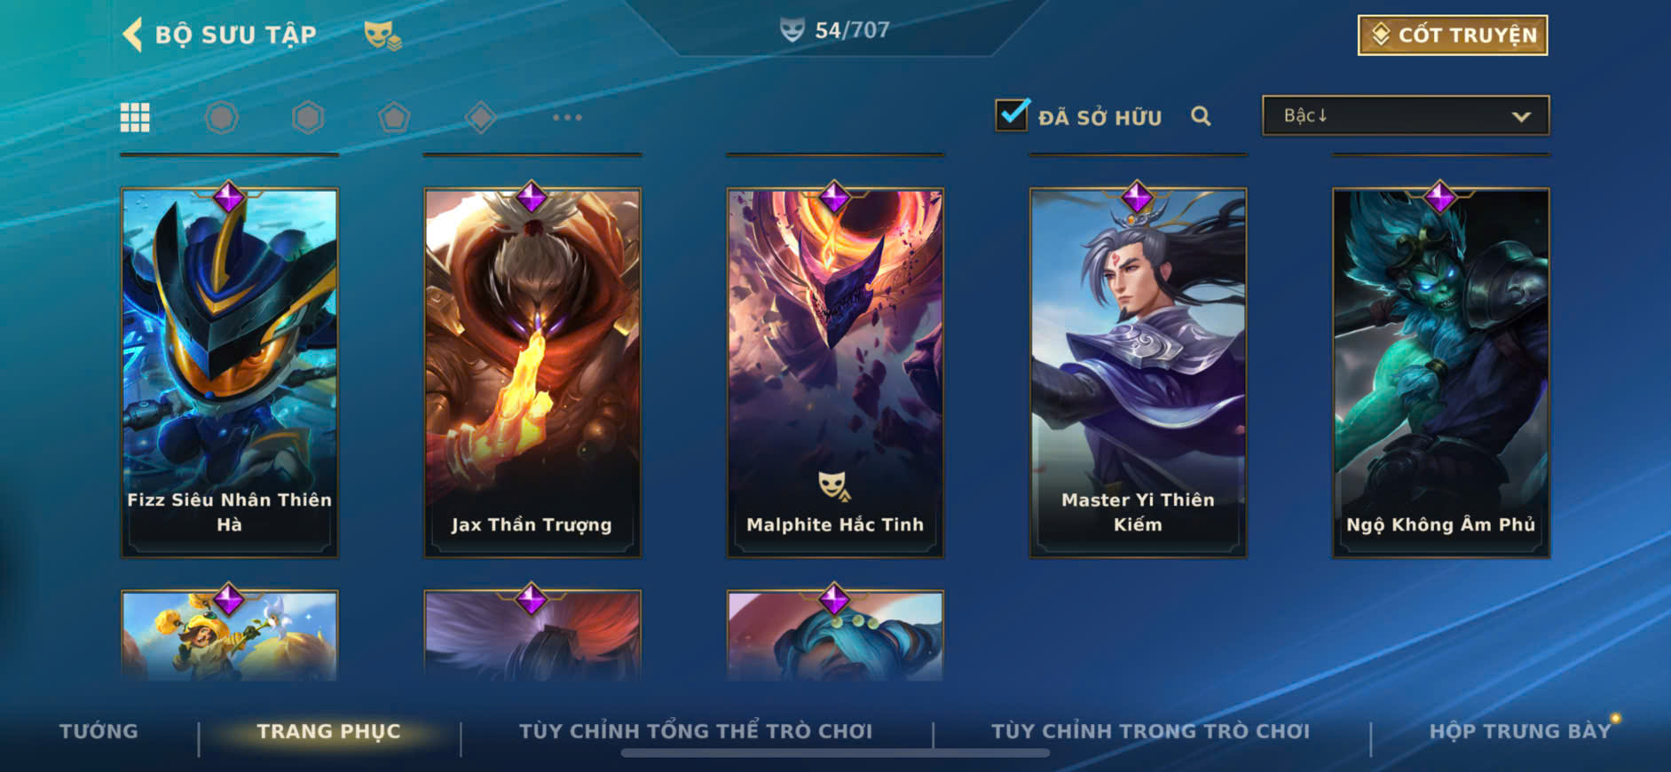The width and height of the screenshot is (1671, 772).
Task: Filter by the pentagon rarity icon
Action: coord(394,117)
